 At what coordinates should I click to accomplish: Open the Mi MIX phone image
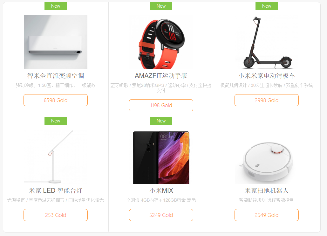coord(161,157)
